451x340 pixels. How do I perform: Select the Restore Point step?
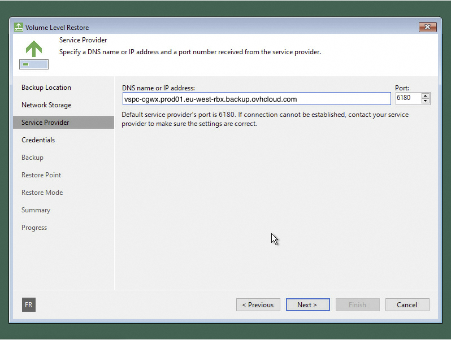click(x=41, y=175)
